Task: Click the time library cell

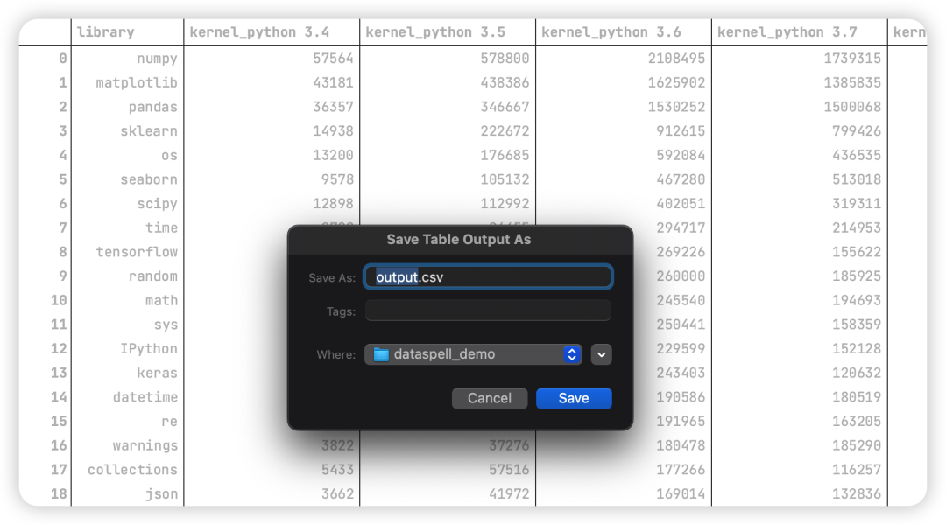Action: pyautogui.click(x=162, y=227)
